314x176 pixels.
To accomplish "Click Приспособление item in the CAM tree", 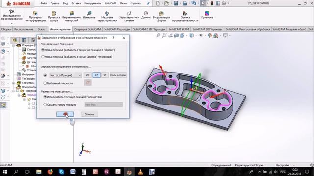I will tap(26, 87).
